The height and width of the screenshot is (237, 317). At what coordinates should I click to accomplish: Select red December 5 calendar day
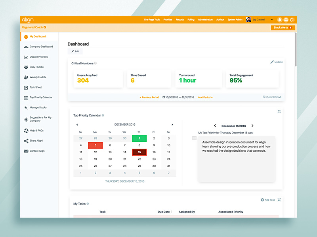(95, 145)
